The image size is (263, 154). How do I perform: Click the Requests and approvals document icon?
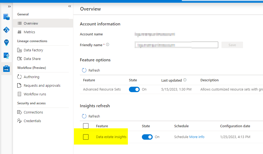click(19, 85)
